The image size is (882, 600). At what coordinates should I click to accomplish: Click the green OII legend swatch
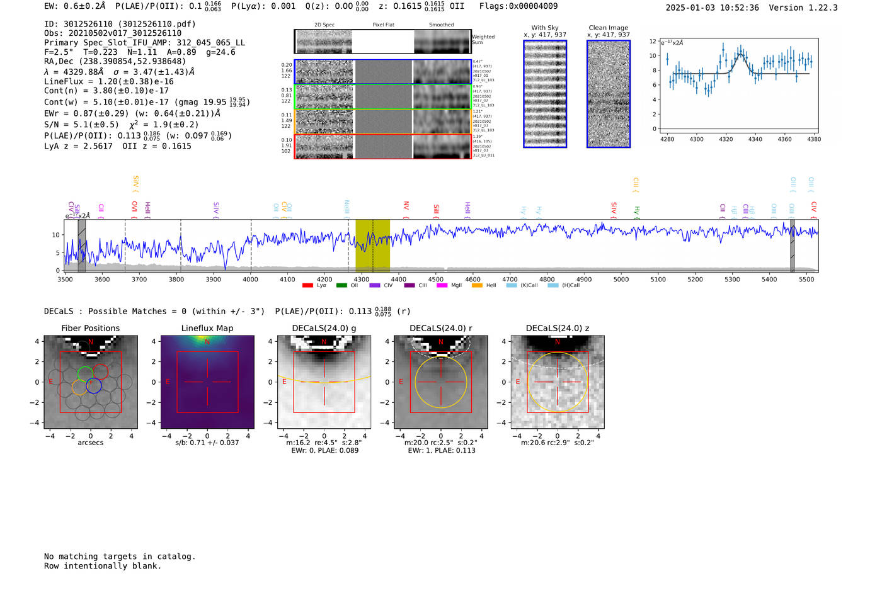[341, 286]
